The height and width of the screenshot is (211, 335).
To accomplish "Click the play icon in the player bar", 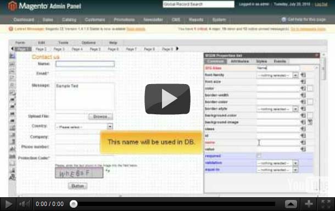I will 8,204.
